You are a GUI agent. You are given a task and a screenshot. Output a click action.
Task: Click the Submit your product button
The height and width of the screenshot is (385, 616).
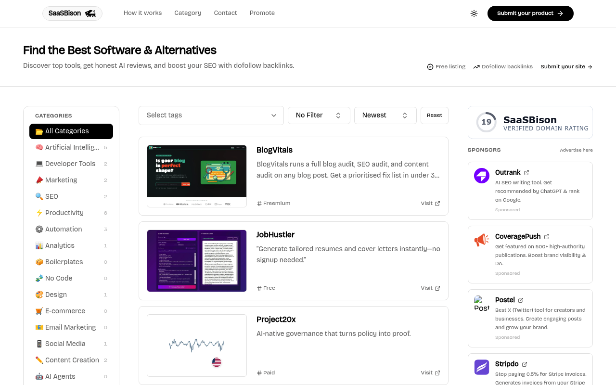(x=530, y=13)
